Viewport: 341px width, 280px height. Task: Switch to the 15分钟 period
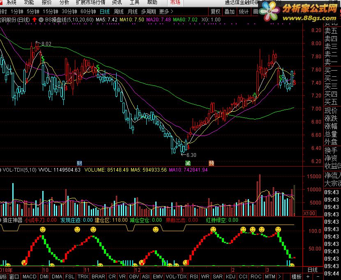click(51, 11)
